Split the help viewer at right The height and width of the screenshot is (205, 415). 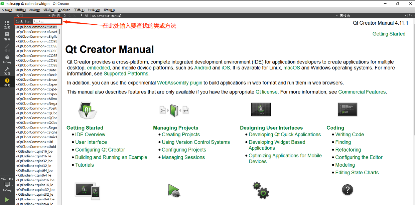410,15
